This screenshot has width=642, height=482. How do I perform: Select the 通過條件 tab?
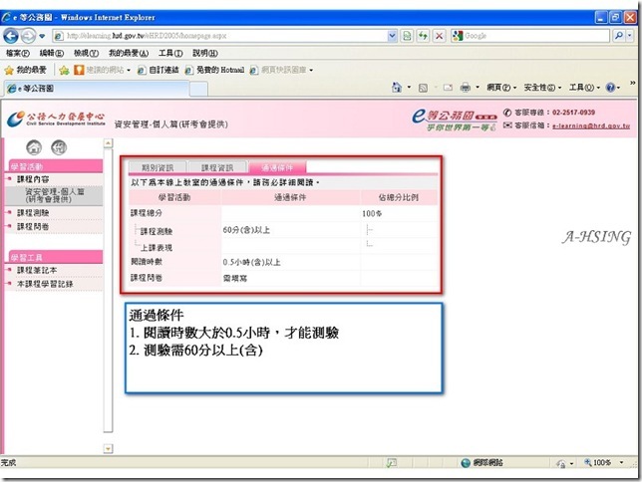(277, 167)
